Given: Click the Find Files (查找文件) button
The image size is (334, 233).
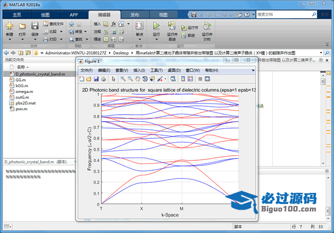Looking at the screenshot, I should [x=53, y=24].
